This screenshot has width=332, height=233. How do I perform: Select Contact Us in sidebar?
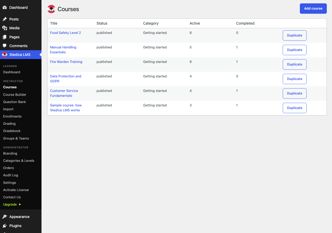[x=12, y=197]
